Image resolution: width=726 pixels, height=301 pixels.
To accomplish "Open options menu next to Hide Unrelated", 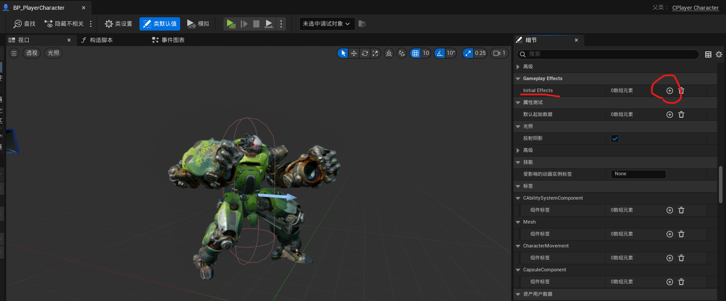I will point(91,24).
